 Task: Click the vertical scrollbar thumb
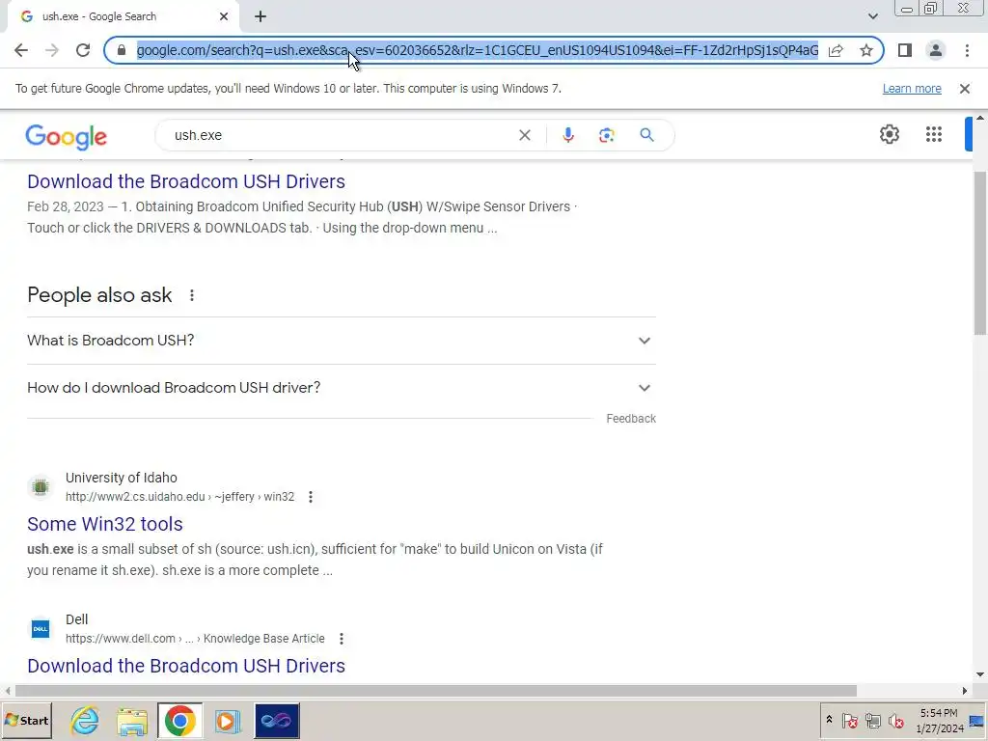(x=980, y=252)
